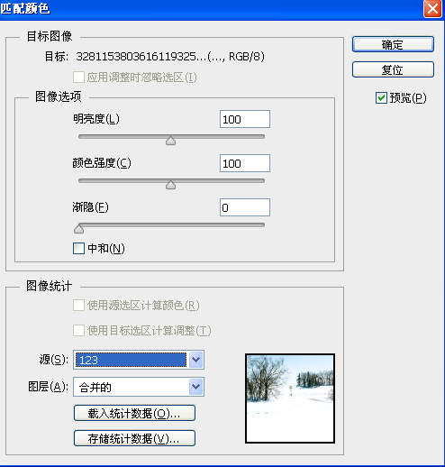Enable the 中和(N) checkbox

[78, 249]
